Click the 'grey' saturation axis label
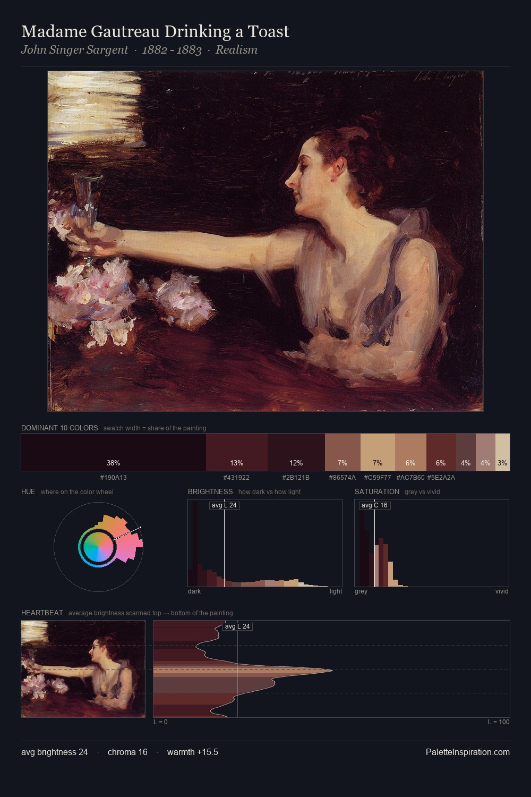The image size is (531, 797). [x=361, y=591]
